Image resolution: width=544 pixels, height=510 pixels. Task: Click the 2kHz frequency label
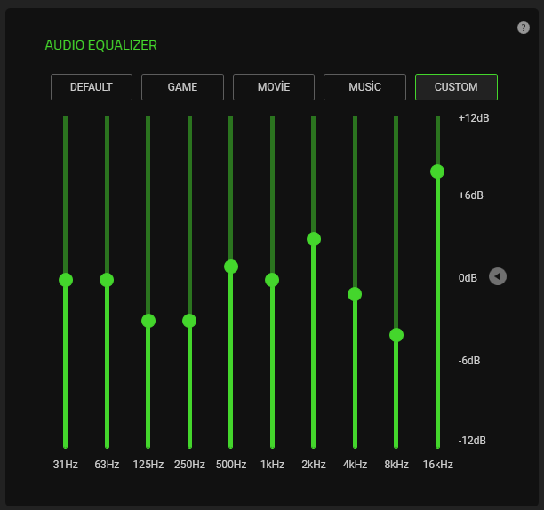coord(314,464)
